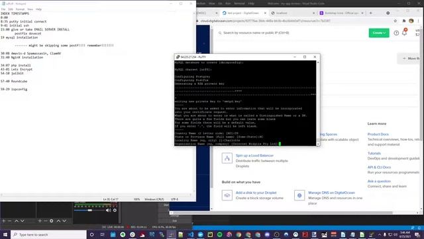Open the Ask a question link

click(379, 181)
